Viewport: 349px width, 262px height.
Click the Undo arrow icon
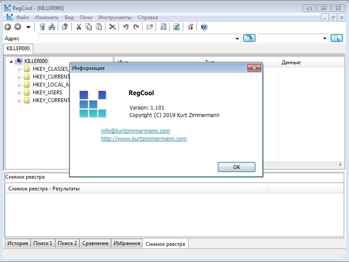click(126, 27)
